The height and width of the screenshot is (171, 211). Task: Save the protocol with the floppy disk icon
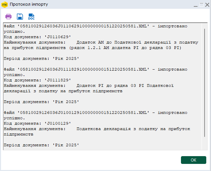click(x=20, y=17)
